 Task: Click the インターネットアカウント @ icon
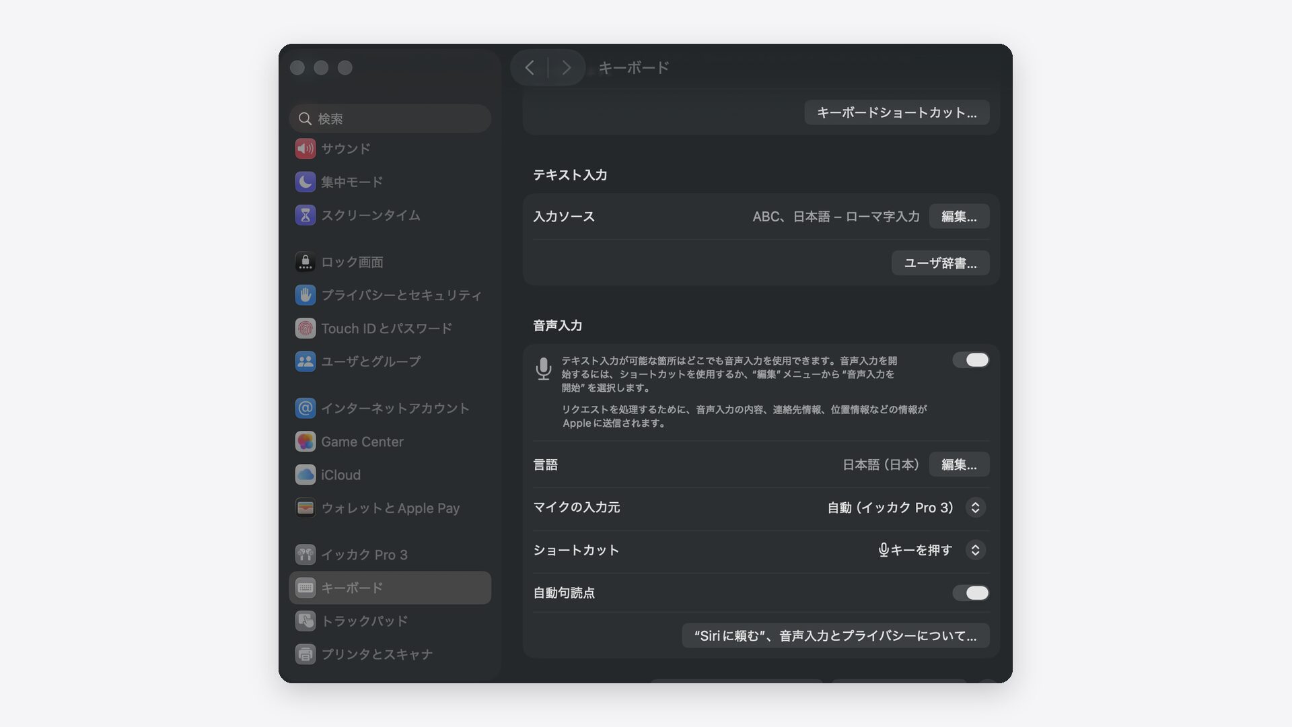305,408
